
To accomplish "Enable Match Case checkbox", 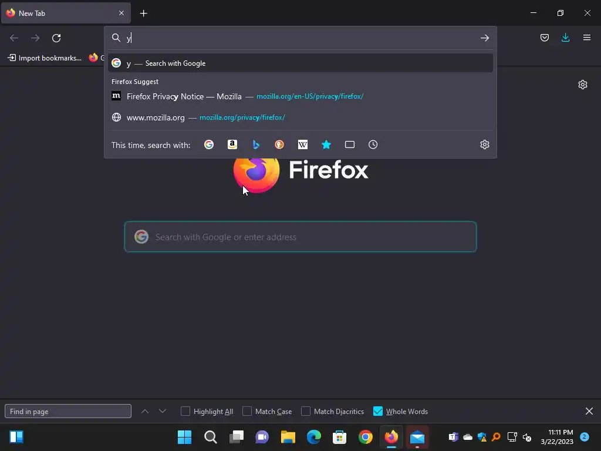I will tap(247, 411).
